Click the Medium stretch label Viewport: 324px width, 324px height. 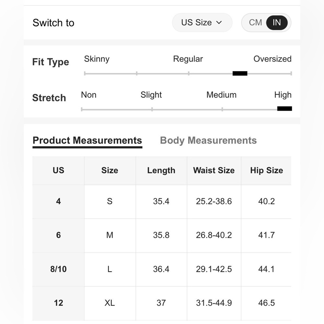pyautogui.click(x=221, y=95)
